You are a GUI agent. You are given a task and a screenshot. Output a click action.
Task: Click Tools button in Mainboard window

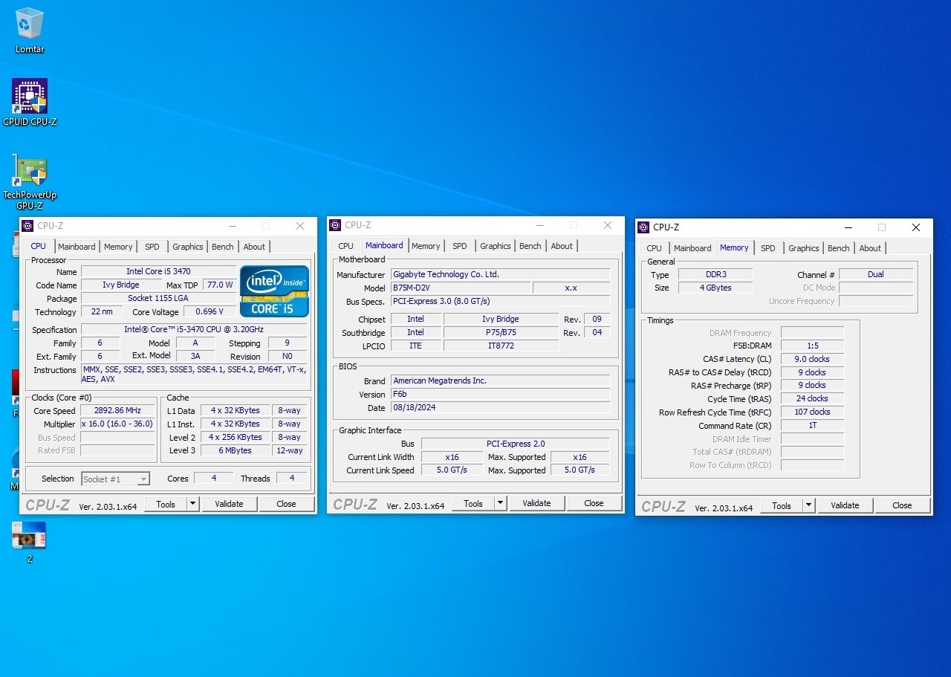click(473, 503)
